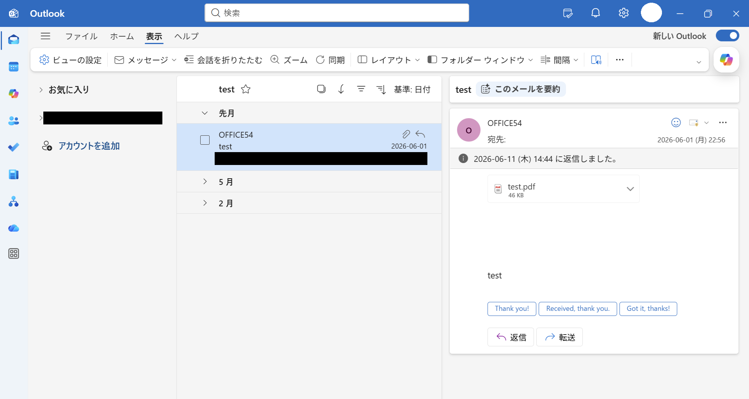Select the OFFICE54 test message row
Screen dimensions: 749x399
click(309, 147)
